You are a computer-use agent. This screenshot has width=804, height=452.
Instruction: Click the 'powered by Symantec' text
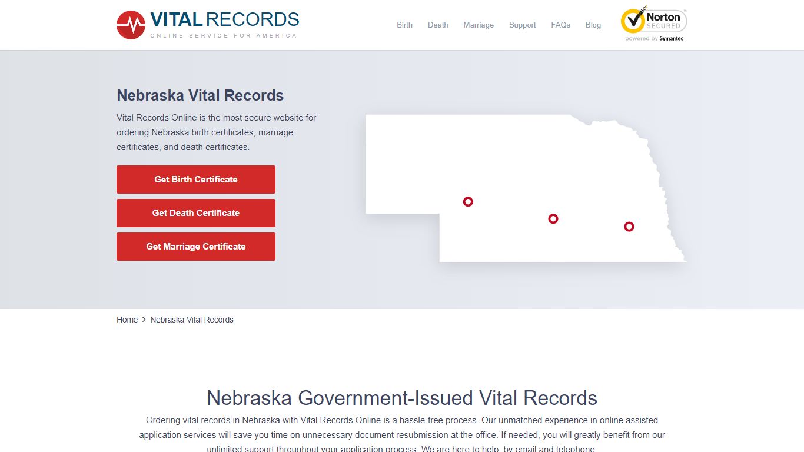(654, 39)
